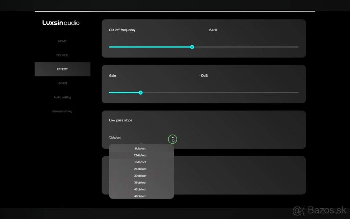This screenshot has height=219, width=350.
Task: Click the Gain slider handle
Action: tap(141, 93)
